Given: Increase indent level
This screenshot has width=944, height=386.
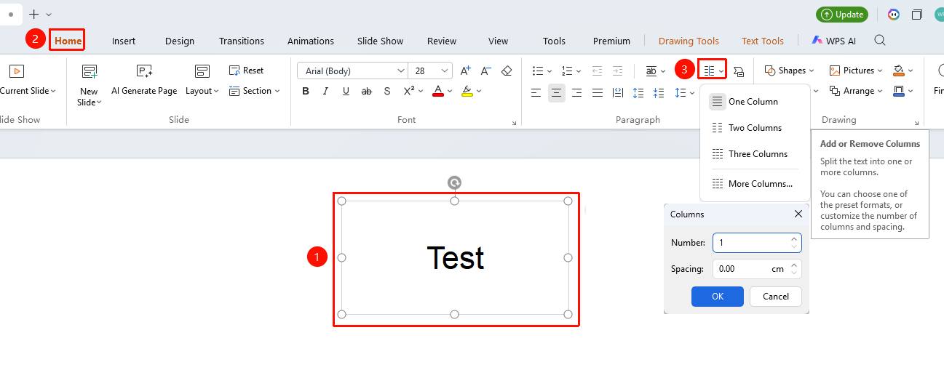Looking at the screenshot, I should [x=617, y=71].
